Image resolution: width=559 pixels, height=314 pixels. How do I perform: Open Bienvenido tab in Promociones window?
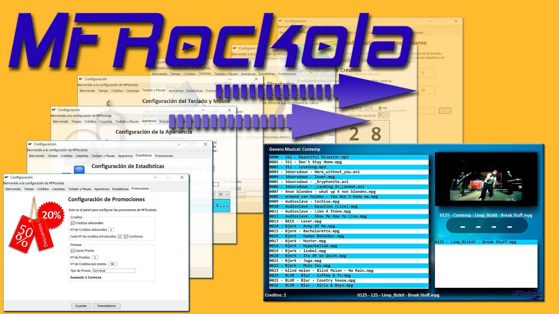click(13, 189)
